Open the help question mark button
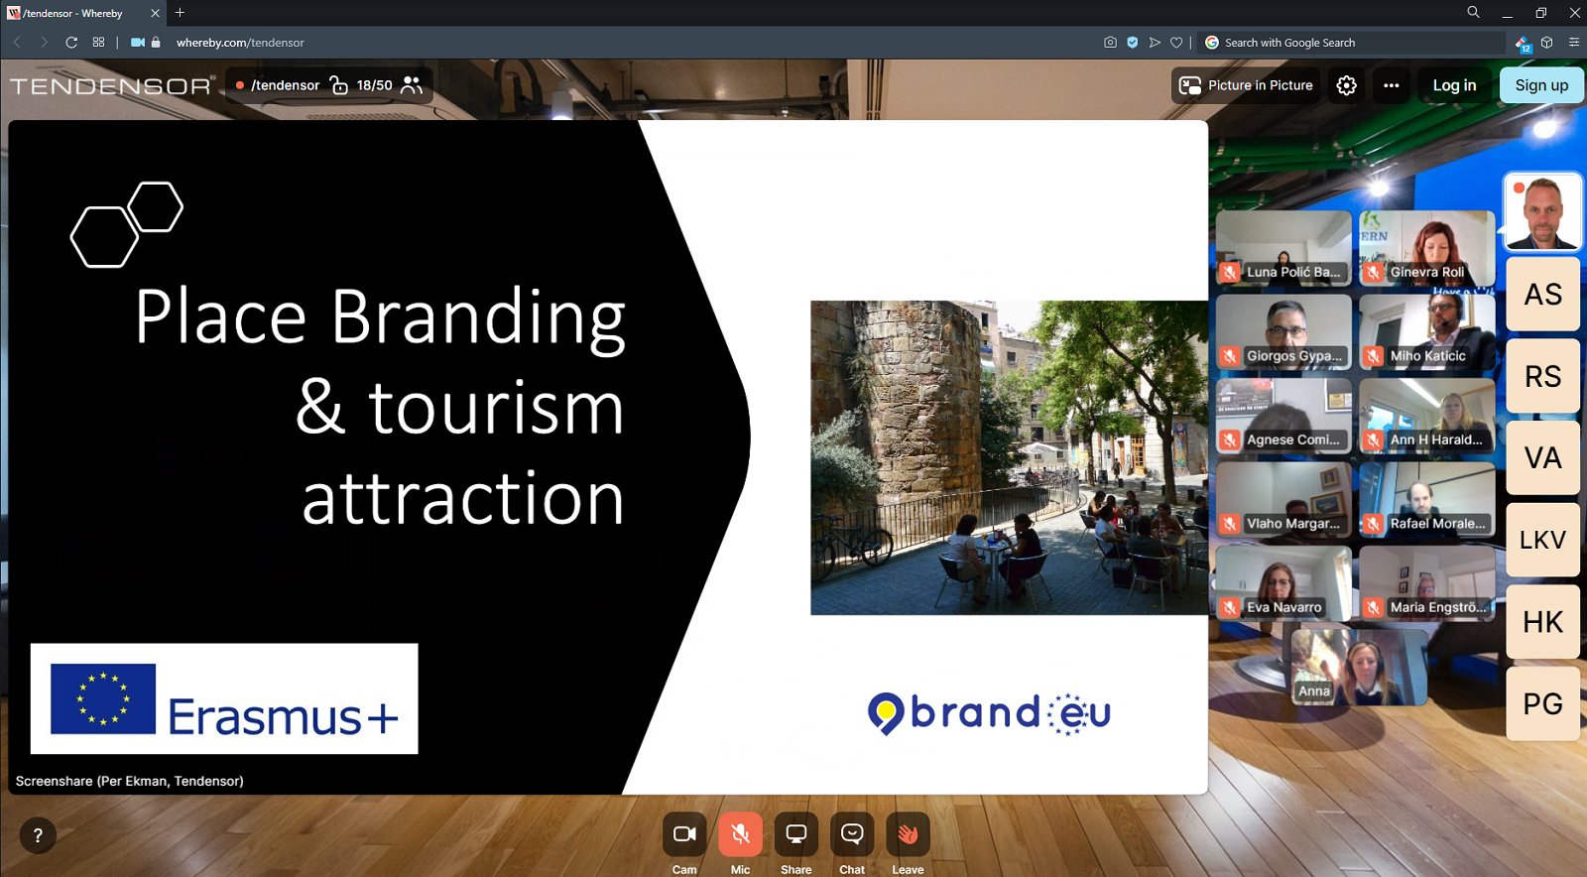The image size is (1587, 877). click(38, 835)
